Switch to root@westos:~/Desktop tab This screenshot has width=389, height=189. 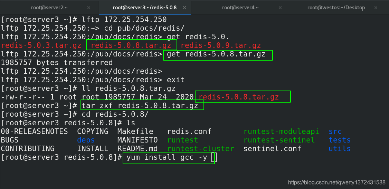pyautogui.click(x=336, y=8)
